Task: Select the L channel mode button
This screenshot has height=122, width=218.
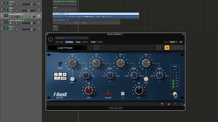Action: click(x=56, y=75)
